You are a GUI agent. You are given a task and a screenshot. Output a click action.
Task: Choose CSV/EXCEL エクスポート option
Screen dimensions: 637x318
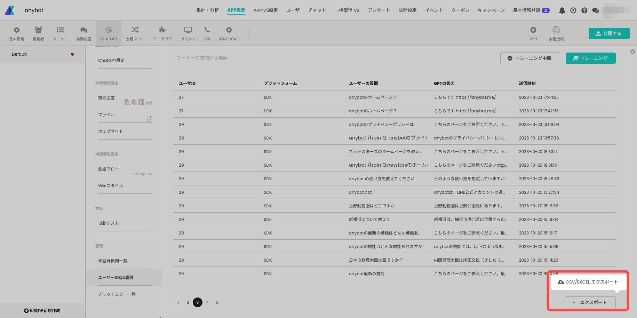(x=588, y=282)
